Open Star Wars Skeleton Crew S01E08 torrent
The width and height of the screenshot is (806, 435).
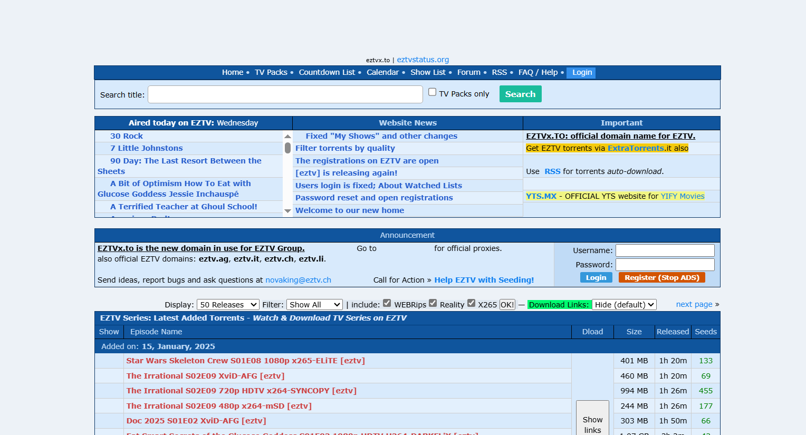[245, 361]
